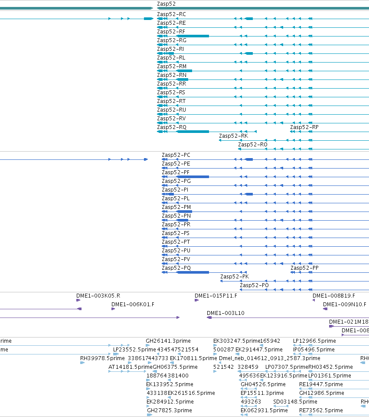Click the Zasp52-PP protein label
The height and width of the screenshot is (417, 369).
click(304, 268)
